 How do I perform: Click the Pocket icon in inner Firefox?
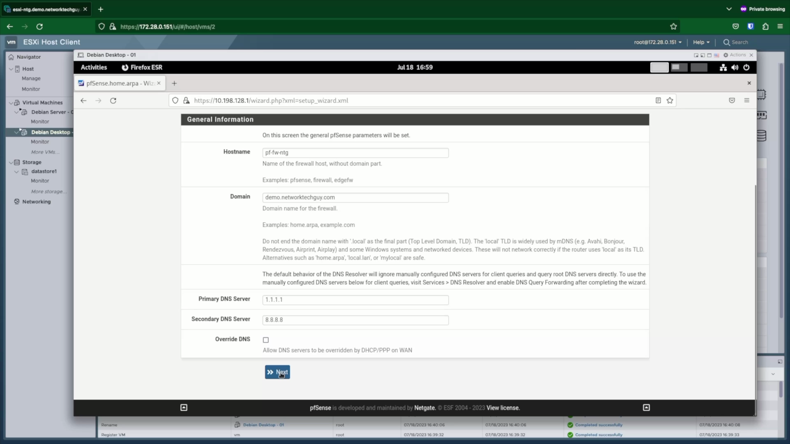click(732, 100)
